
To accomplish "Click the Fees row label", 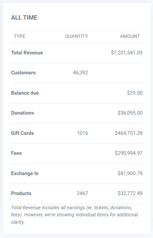I will click(16, 153).
